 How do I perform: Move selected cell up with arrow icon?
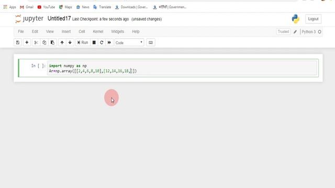[62, 43]
